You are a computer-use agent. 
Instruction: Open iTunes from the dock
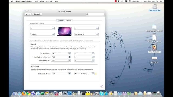click(x=38, y=93)
